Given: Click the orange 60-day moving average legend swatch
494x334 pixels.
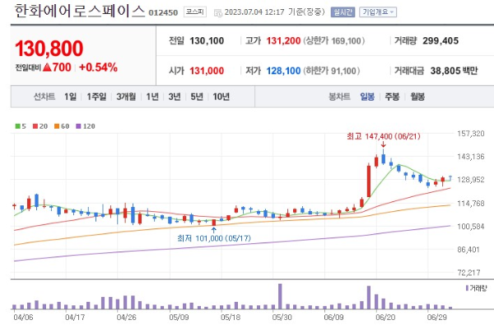Looking at the screenshot, I should tap(57, 126).
